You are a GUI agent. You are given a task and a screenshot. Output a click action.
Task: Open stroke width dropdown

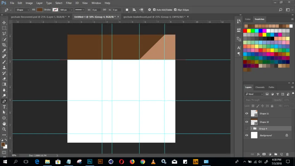(71, 10)
